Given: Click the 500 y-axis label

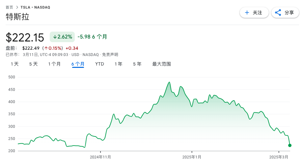Looking at the screenshot, I should point(12,77).
